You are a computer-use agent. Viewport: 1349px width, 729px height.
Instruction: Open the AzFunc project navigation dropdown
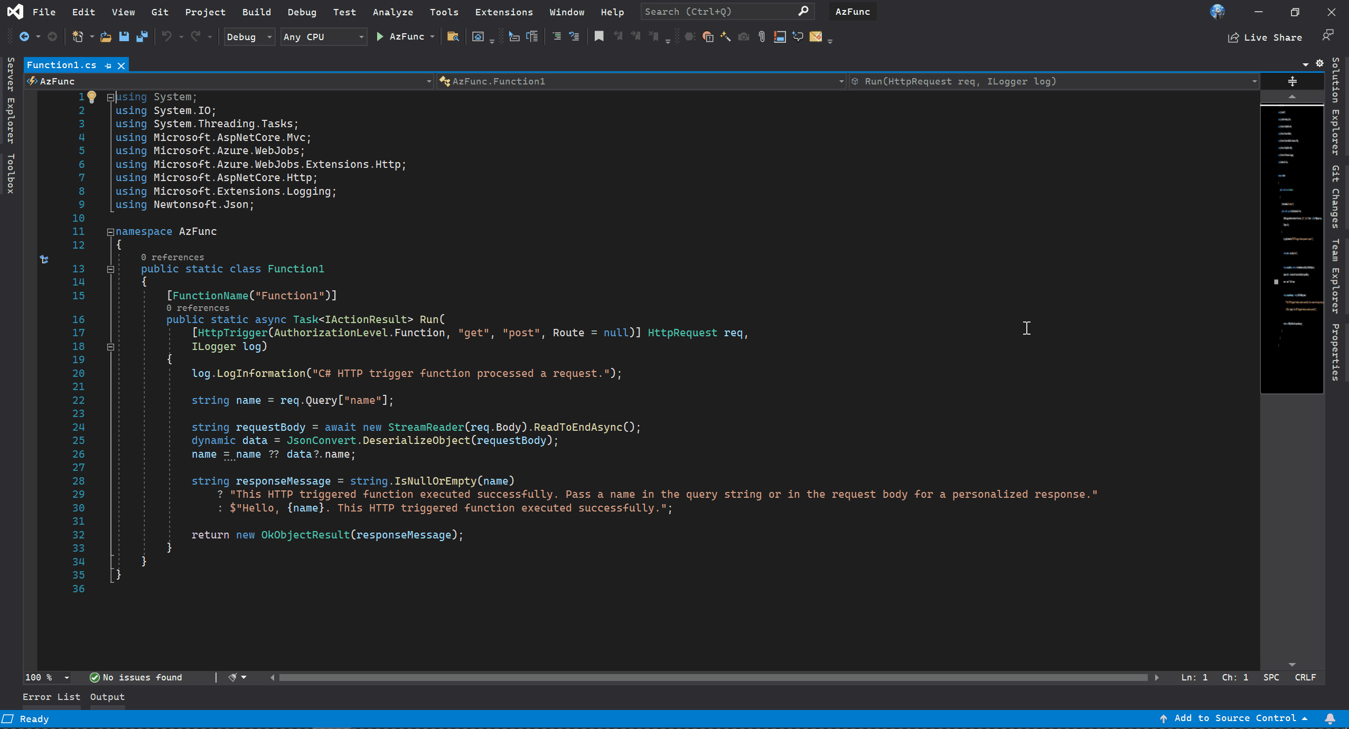point(229,81)
